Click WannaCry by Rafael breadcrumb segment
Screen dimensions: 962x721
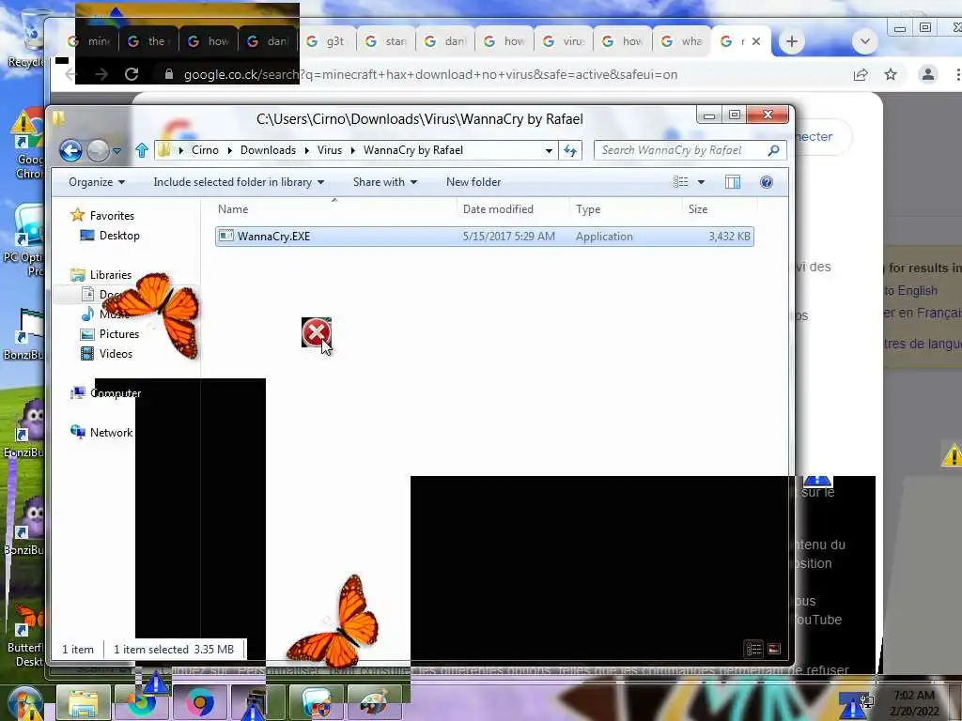[413, 150]
